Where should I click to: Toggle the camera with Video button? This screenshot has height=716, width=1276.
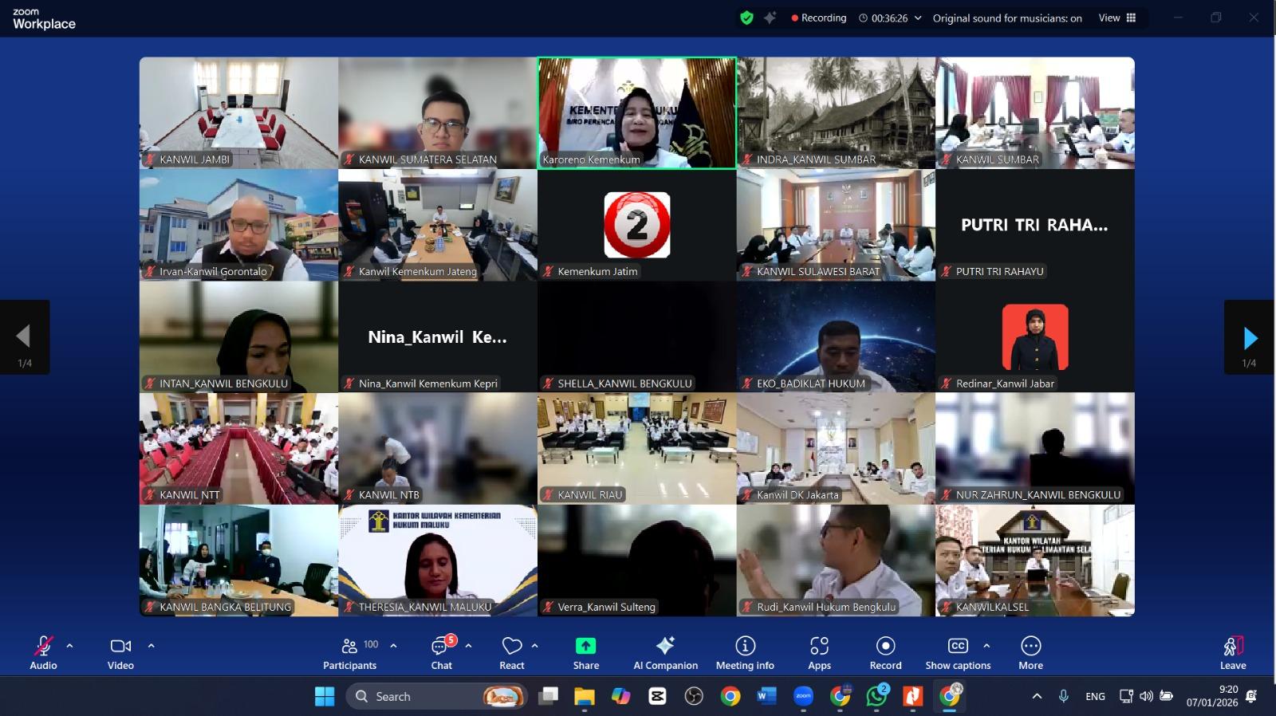pos(120,653)
